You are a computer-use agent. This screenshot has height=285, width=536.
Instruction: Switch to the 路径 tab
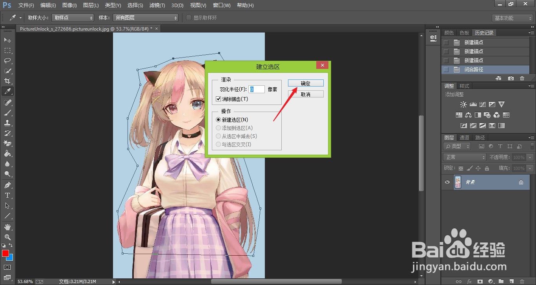tap(480, 138)
